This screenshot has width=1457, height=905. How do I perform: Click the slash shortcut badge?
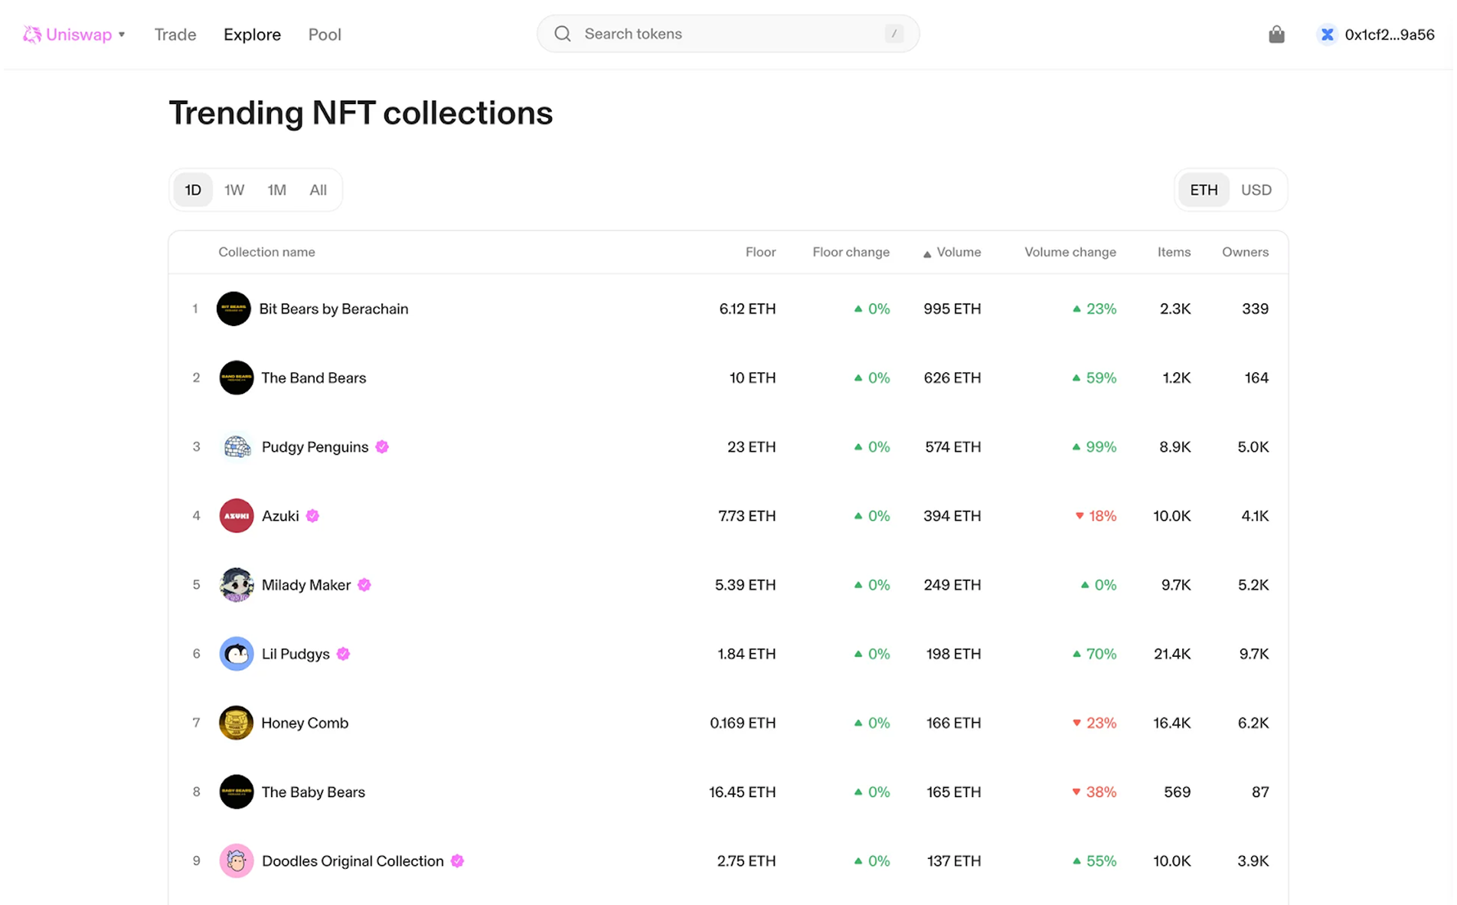(893, 34)
